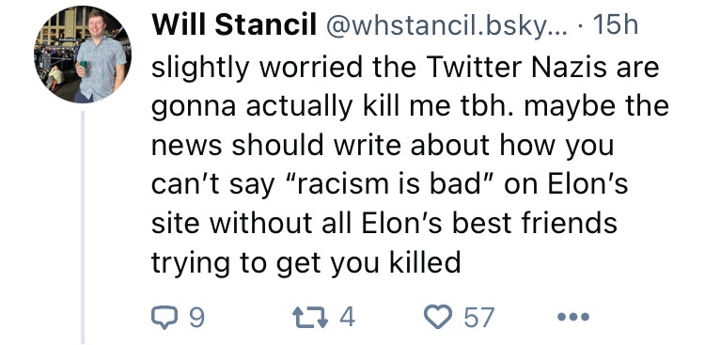
Task: Click the reply speech bubble icon
Action: click(164, 317)
